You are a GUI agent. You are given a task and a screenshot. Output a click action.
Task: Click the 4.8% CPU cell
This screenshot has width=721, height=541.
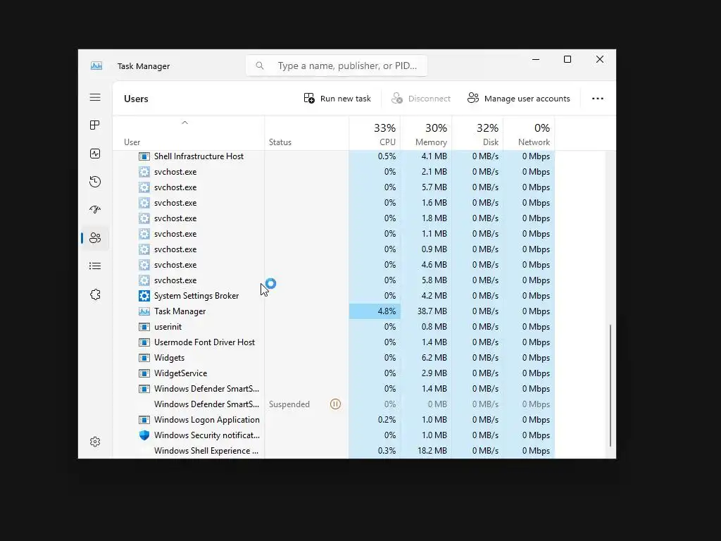[x=375, y=311]
